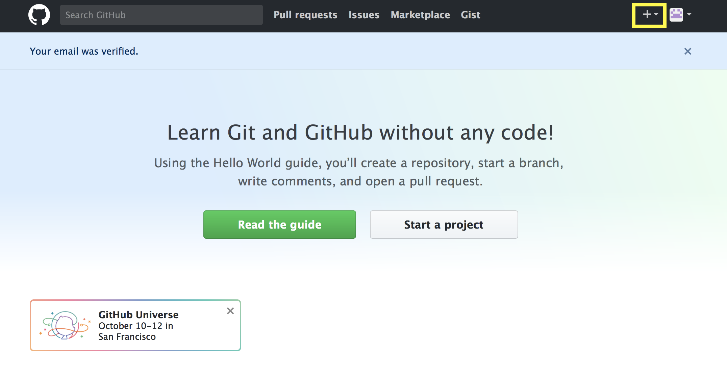Click the 'Learn Git and GitHub' heading
This screenshot has height=385, width=727.
(x=360, y=132)
